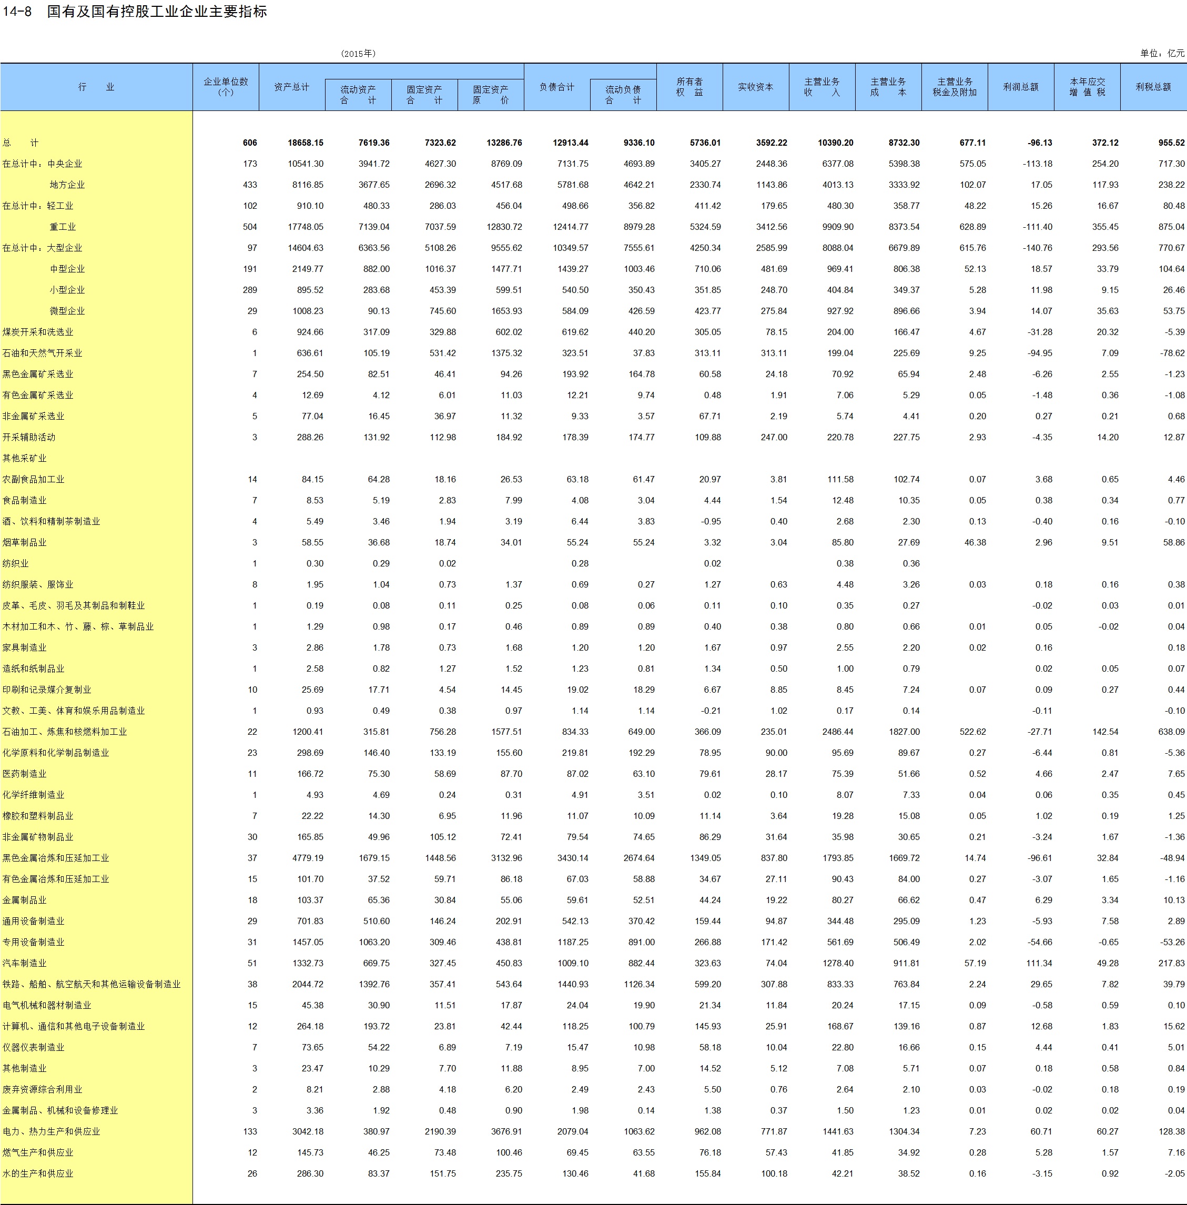
Task: Select the 医药制造业 row label
Action: pyautogui.click(x=24, y=774)
